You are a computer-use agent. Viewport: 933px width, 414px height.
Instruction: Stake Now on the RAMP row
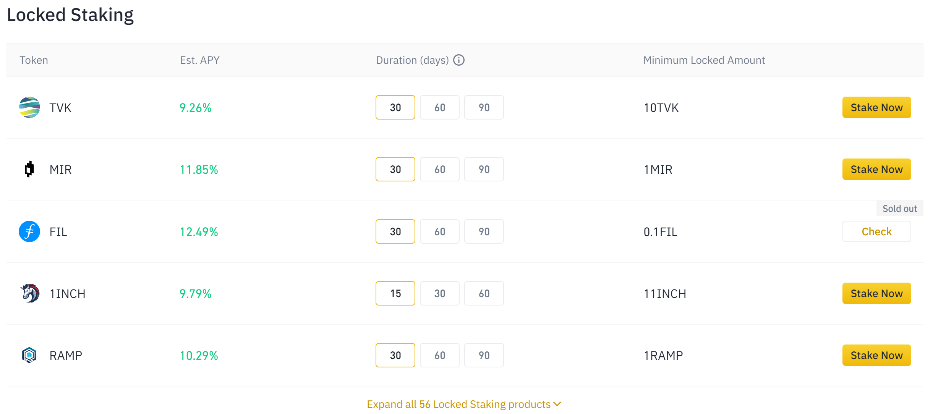(x=876, y=355)
